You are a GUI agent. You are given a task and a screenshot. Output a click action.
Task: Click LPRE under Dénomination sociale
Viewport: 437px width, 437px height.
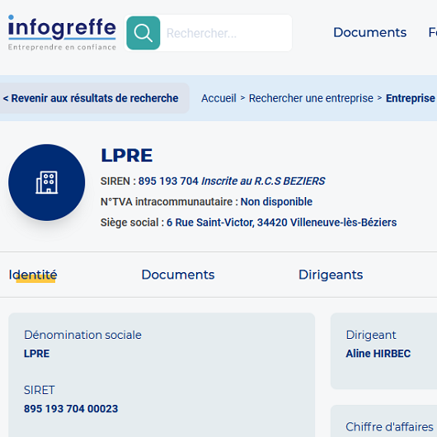tap(37, 354)
